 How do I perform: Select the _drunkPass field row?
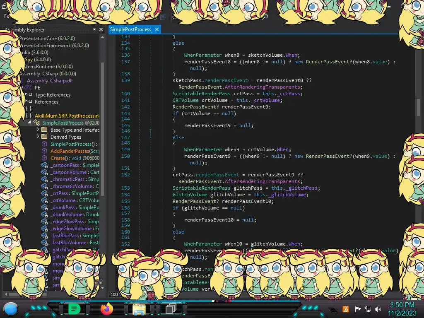(x=75, y=207)
